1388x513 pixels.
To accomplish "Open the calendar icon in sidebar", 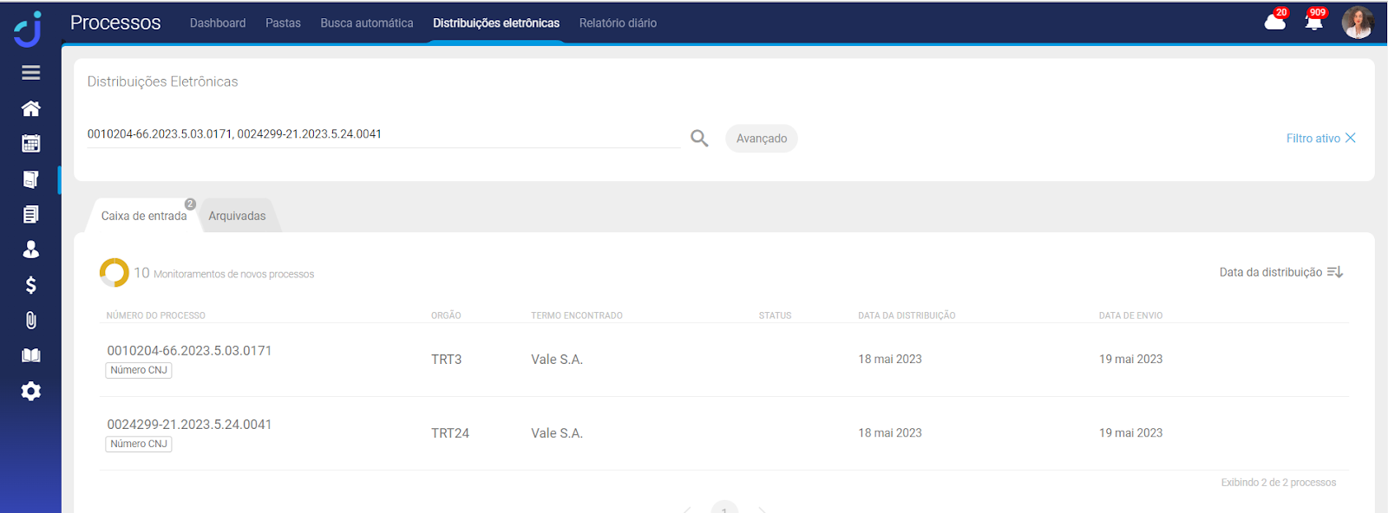I will [x=31, y=144].
